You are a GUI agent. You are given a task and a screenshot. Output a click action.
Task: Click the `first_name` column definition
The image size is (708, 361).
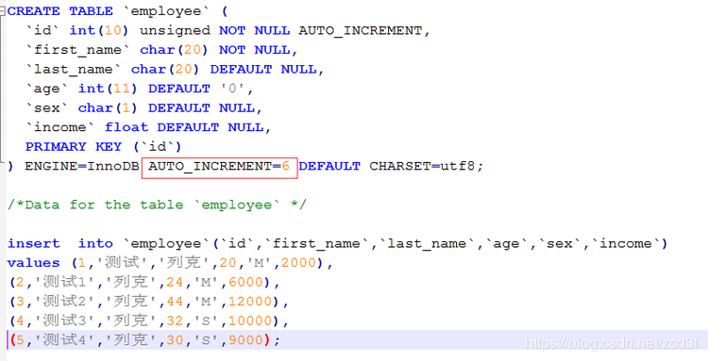(x=161, y=50)
